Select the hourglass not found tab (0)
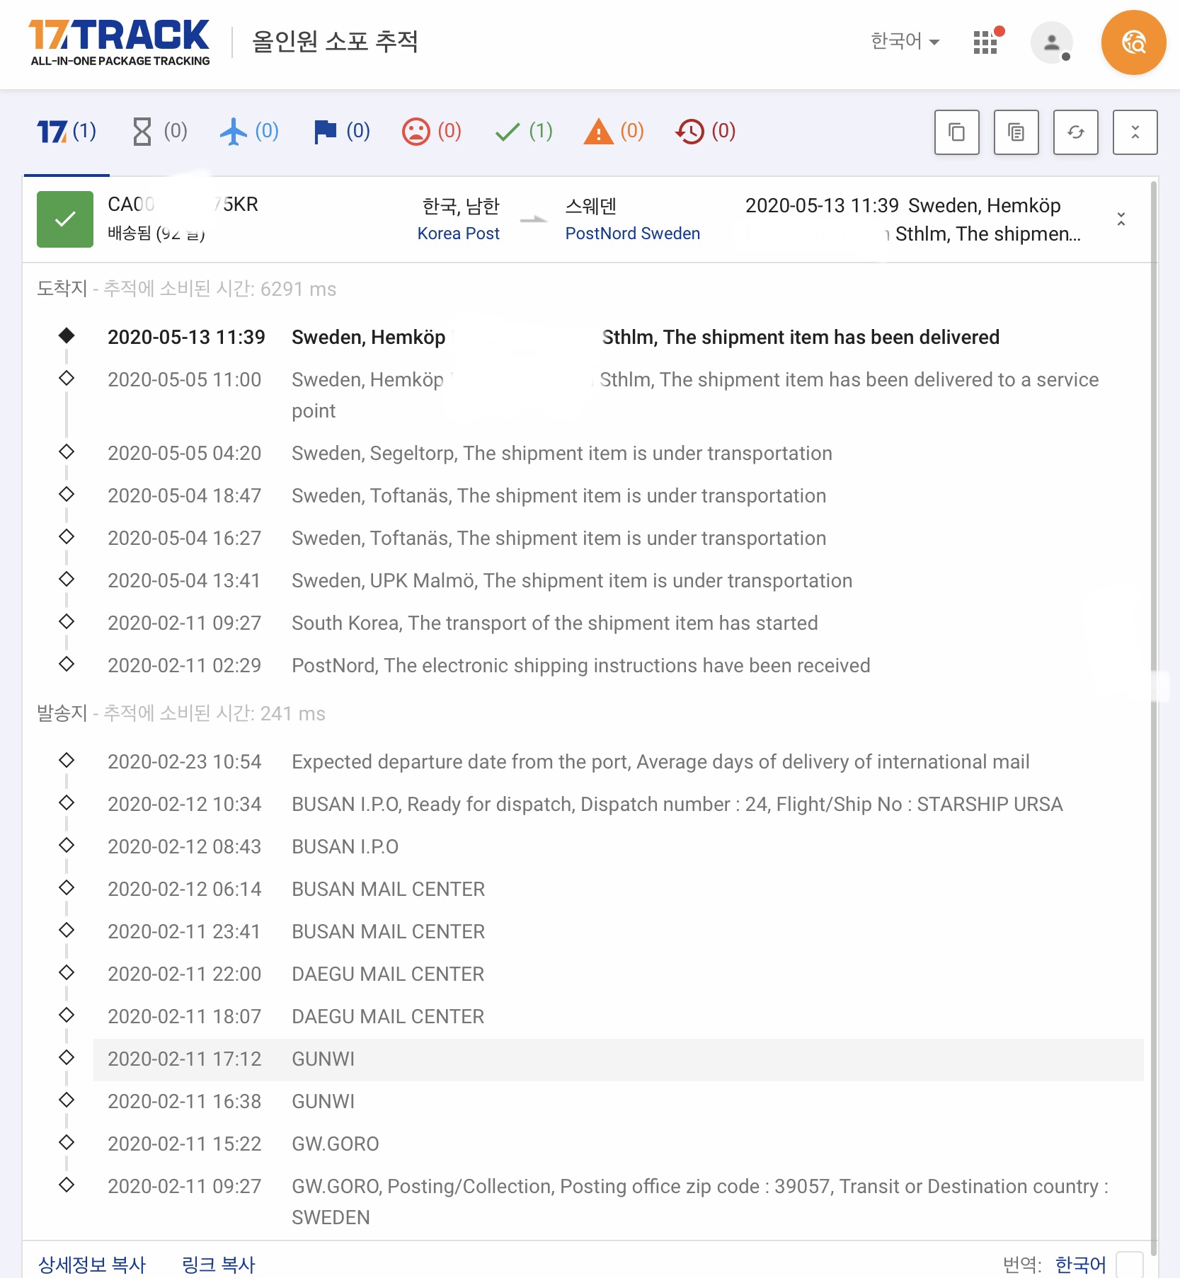This screenshot has height=1278, width=1180. click(160, 132)
